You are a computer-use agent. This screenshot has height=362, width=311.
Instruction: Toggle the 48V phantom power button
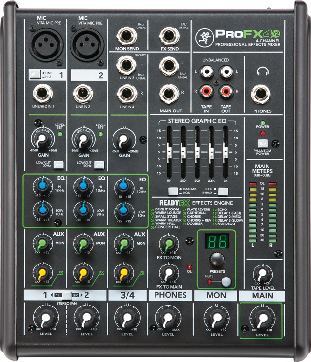(262, 143)
